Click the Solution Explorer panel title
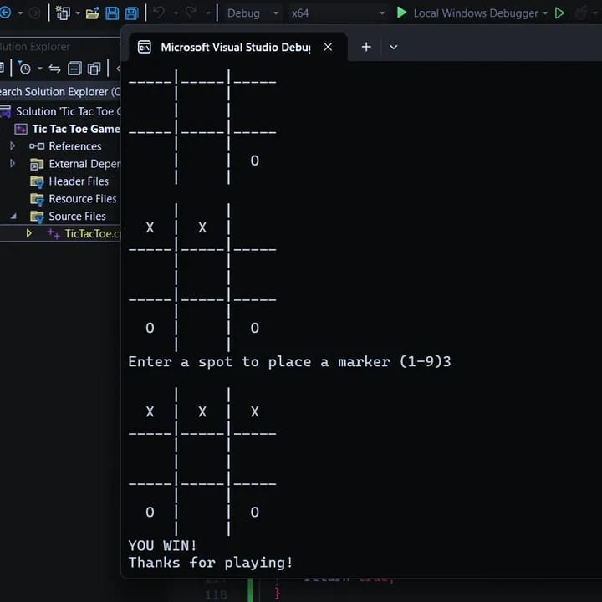 point(34,47)
